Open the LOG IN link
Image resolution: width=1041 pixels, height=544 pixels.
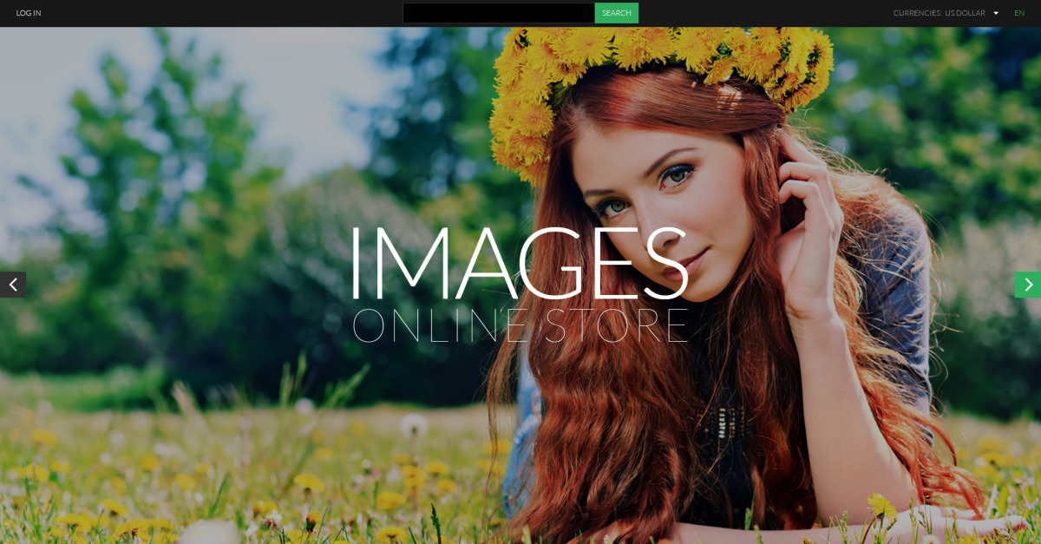coord(29,13)
